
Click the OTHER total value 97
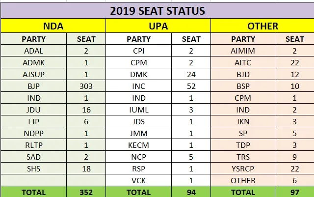[x=295, y=192]
